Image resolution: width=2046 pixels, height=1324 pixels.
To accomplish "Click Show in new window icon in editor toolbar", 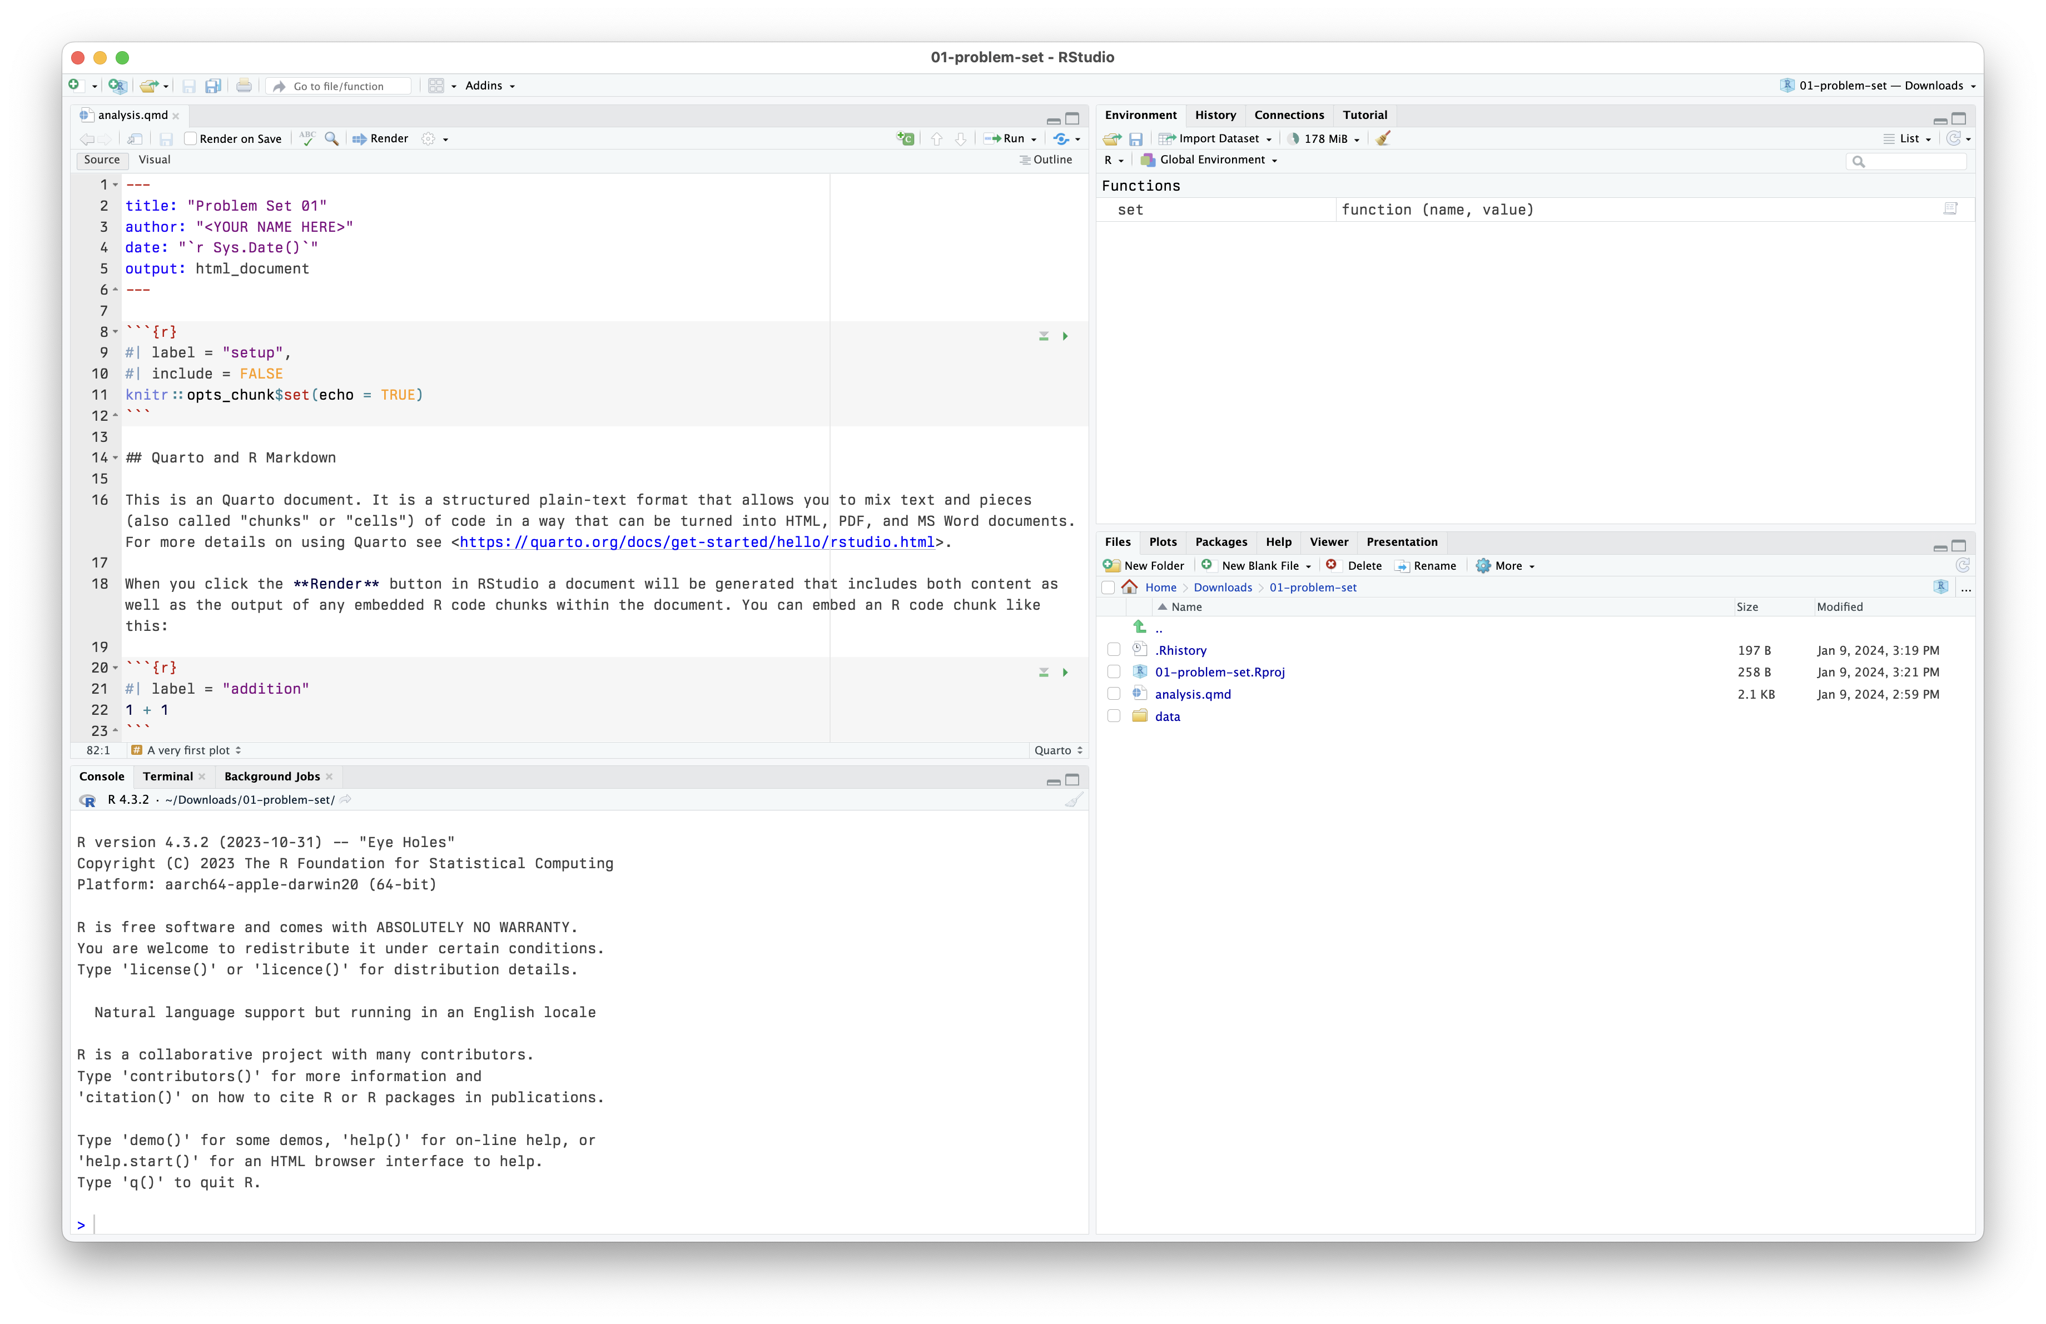I will (135, 138).
